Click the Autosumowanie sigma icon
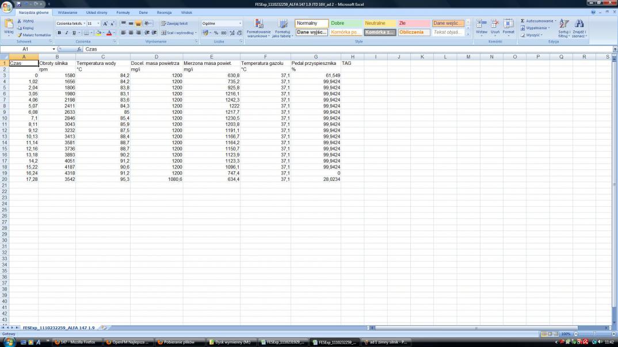Screen dimensions: 618x347 pos(522,21)
